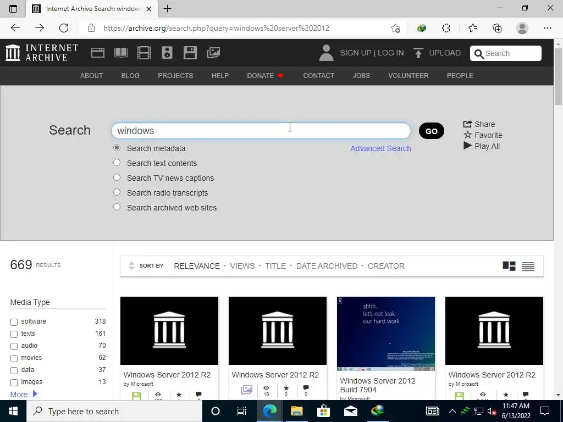Click the header Search box
The height and width of the screenshot is (422, 563).
[x=506, y=53]
